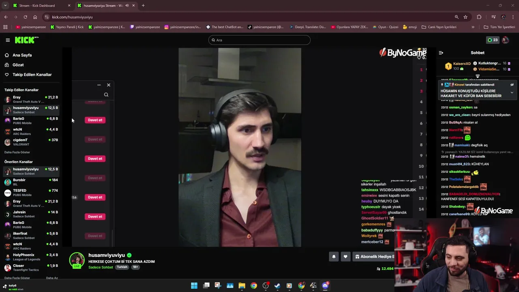Click the green KICK logo

26,40
